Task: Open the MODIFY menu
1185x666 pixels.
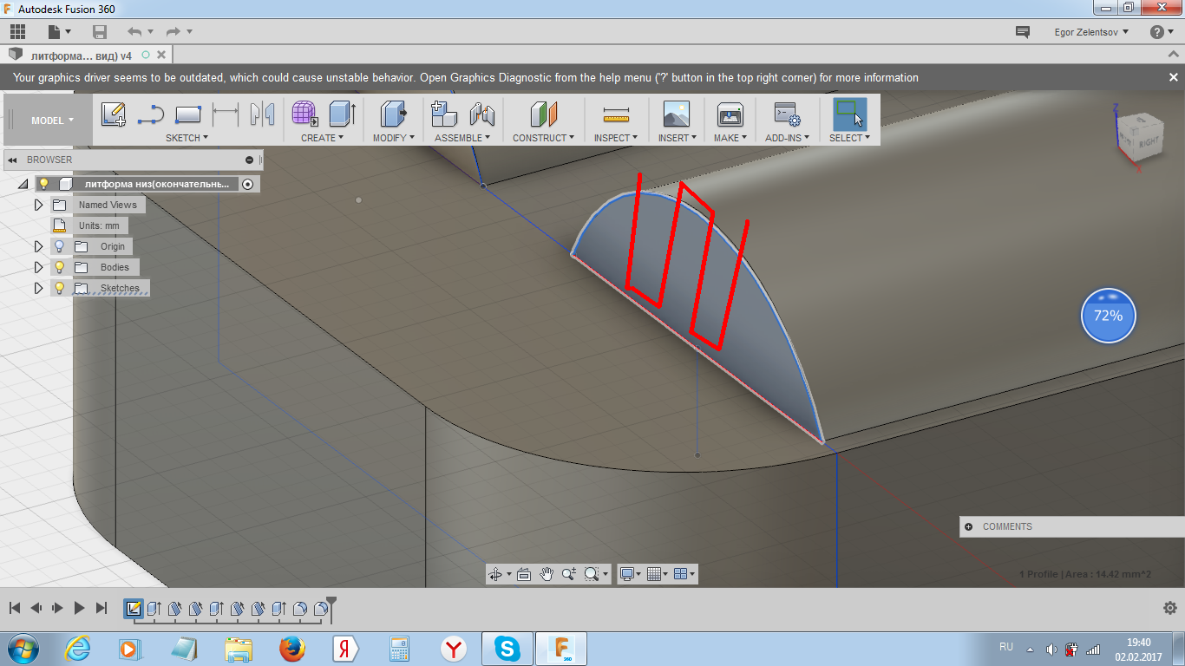Action: pyautogui.click(x=394, y=138)
